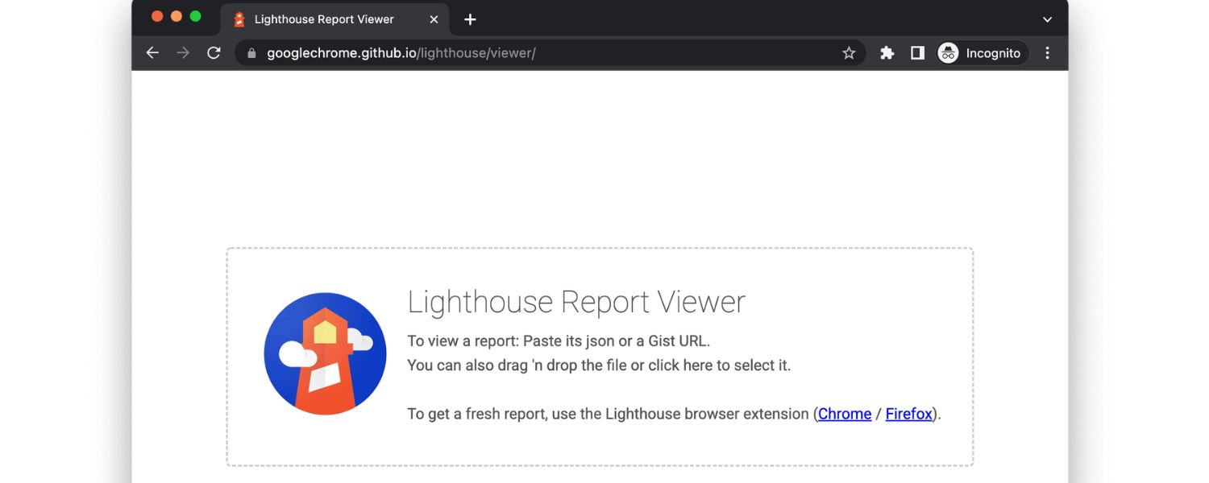The width and height of the screenshot is (1209, 483).
Task: Navigate back using the back arrow
Action: (x=152, y=52)
